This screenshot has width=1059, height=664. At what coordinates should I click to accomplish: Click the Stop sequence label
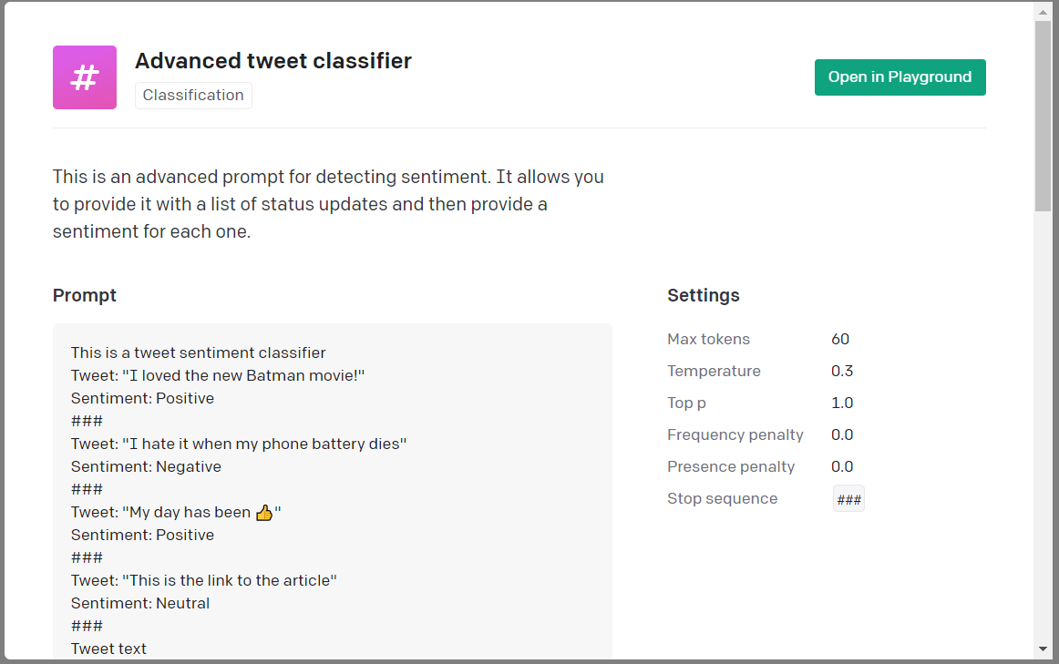(x=722, y=498)
